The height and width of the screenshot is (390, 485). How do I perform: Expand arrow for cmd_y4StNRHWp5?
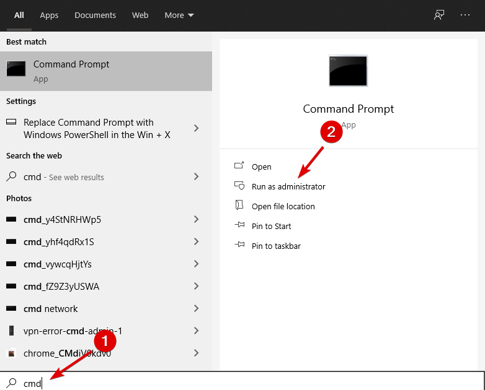click(x=196, y=219)
